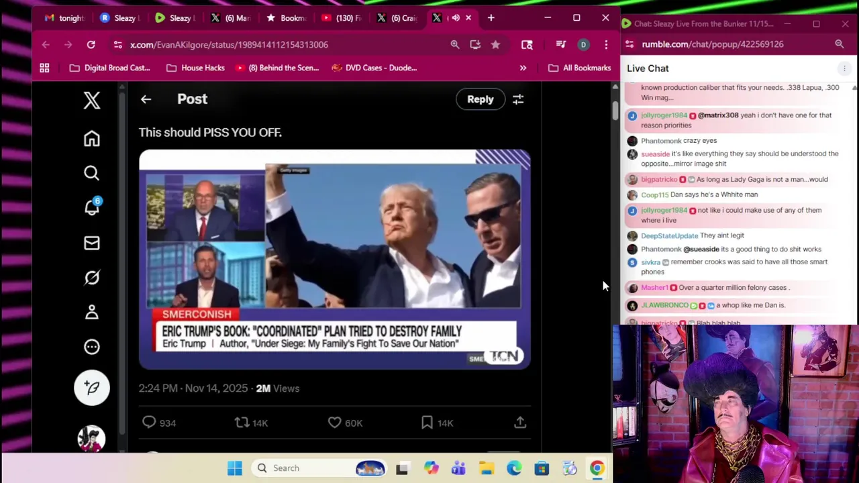Viewport: 859px width, 483px height.
Task: Close the active X tab
Action: pyautogui.click(x=468, y=18)
